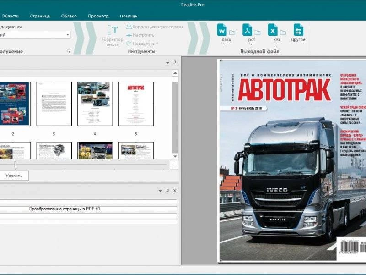Image resolution: width=366 pixels, height=275 pixels.
Task: Click the Удалить button
Action: click(x=14, y=176)
